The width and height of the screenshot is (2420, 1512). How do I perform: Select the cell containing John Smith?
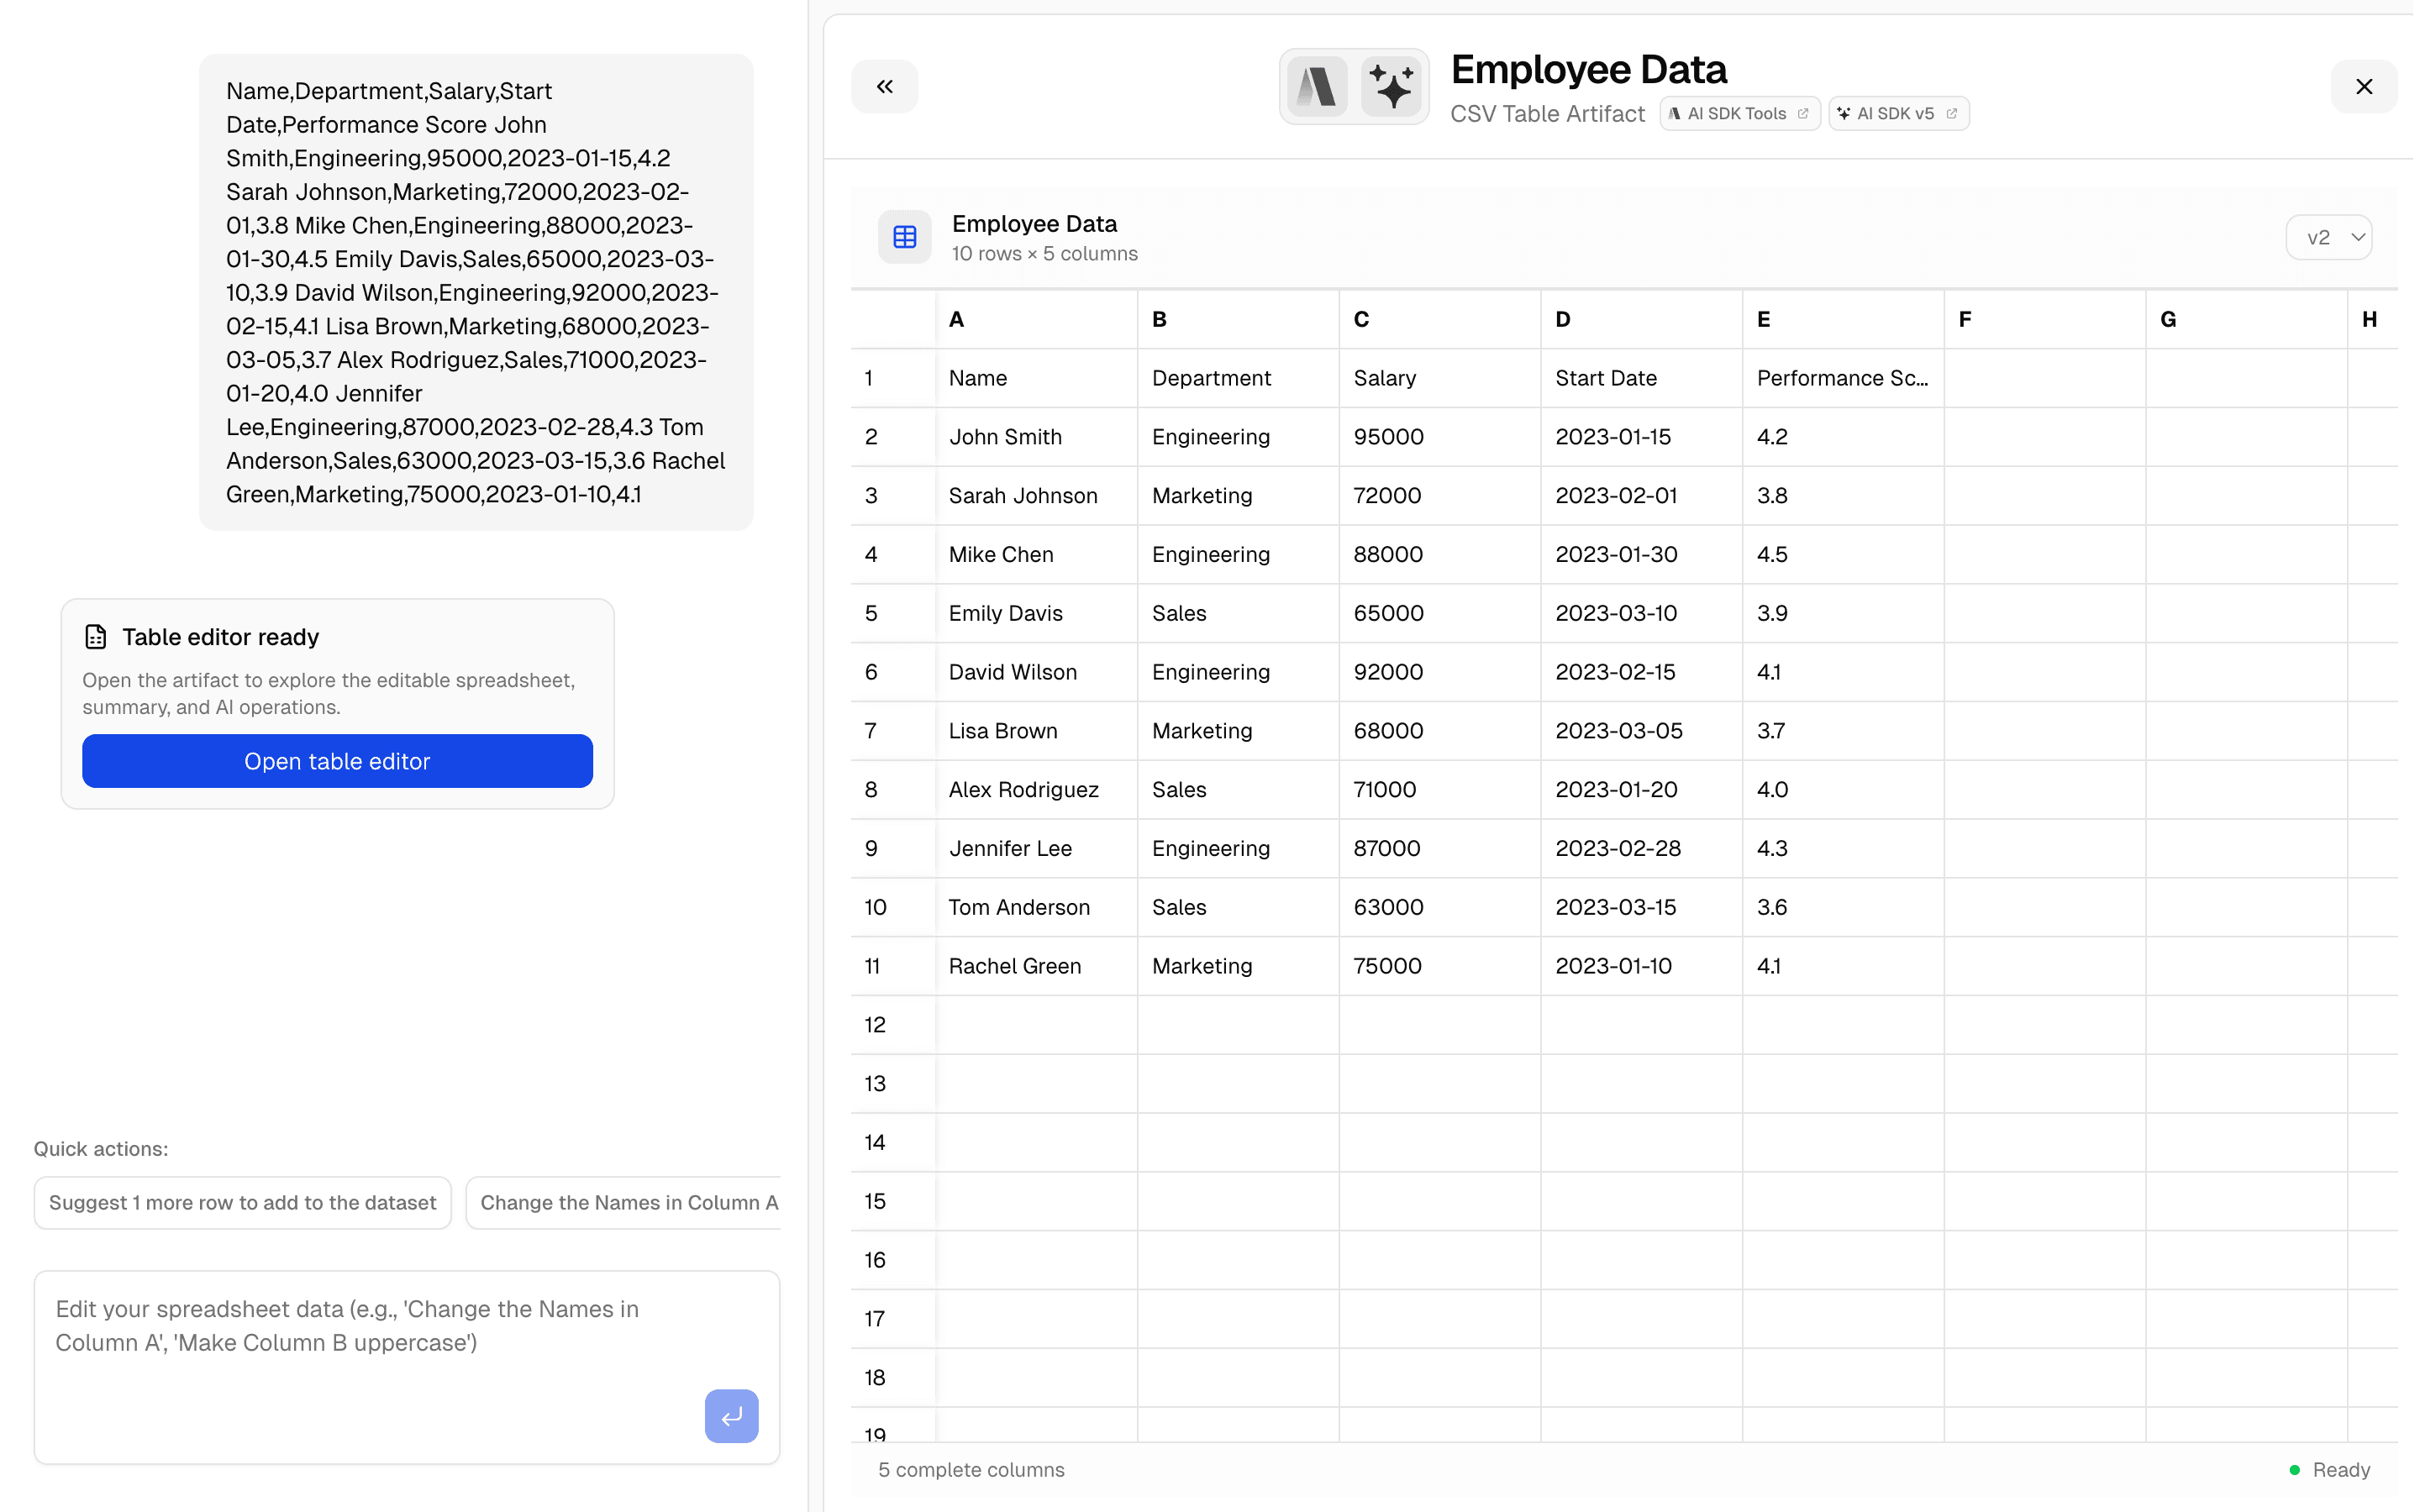click(1005, 437)
